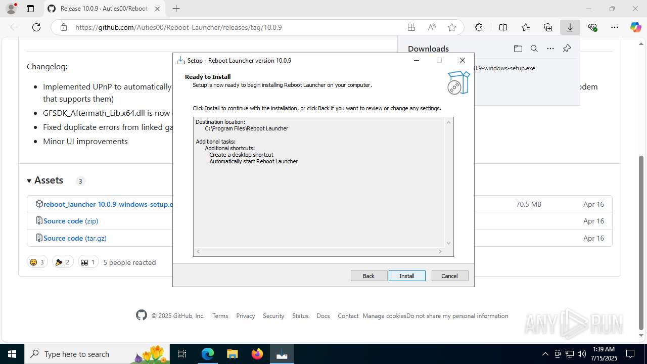The height and width of the screenshot is (364, 647).
Task: Open the GitHub footer logo
Action: tap(142, 315)
